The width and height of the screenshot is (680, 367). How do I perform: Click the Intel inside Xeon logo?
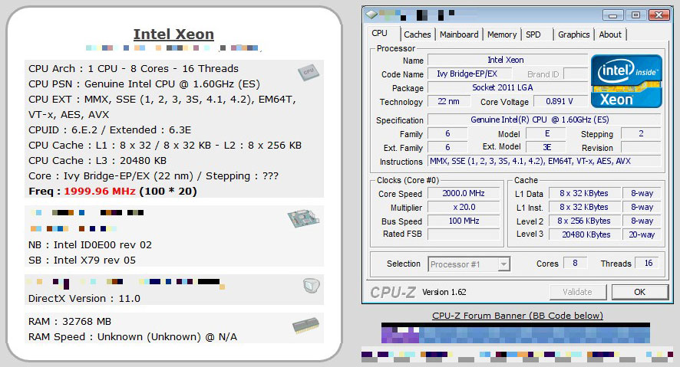click(626, 81)
